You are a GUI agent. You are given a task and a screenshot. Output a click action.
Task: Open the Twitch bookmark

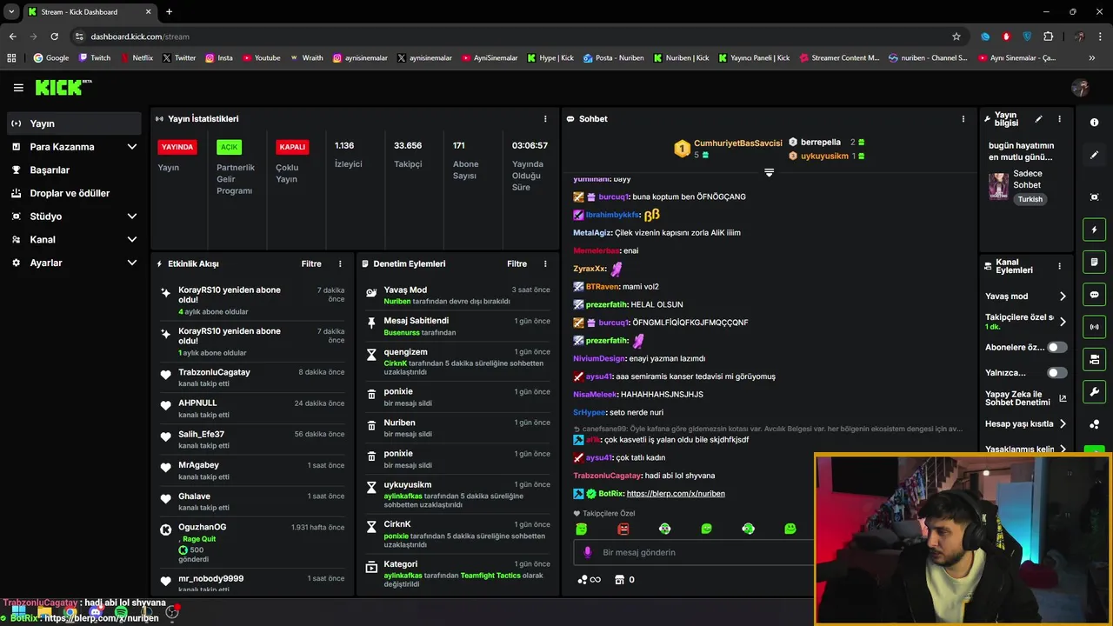(x=95, y=58)
